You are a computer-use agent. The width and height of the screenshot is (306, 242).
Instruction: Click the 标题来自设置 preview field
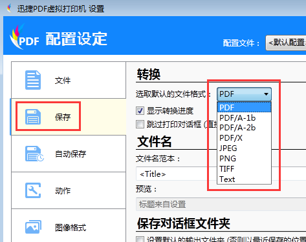pyautogui.click(x=221, y=205)
